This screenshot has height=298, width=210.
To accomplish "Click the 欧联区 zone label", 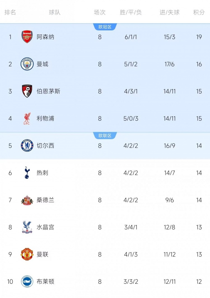I will (x=105, y=136).
